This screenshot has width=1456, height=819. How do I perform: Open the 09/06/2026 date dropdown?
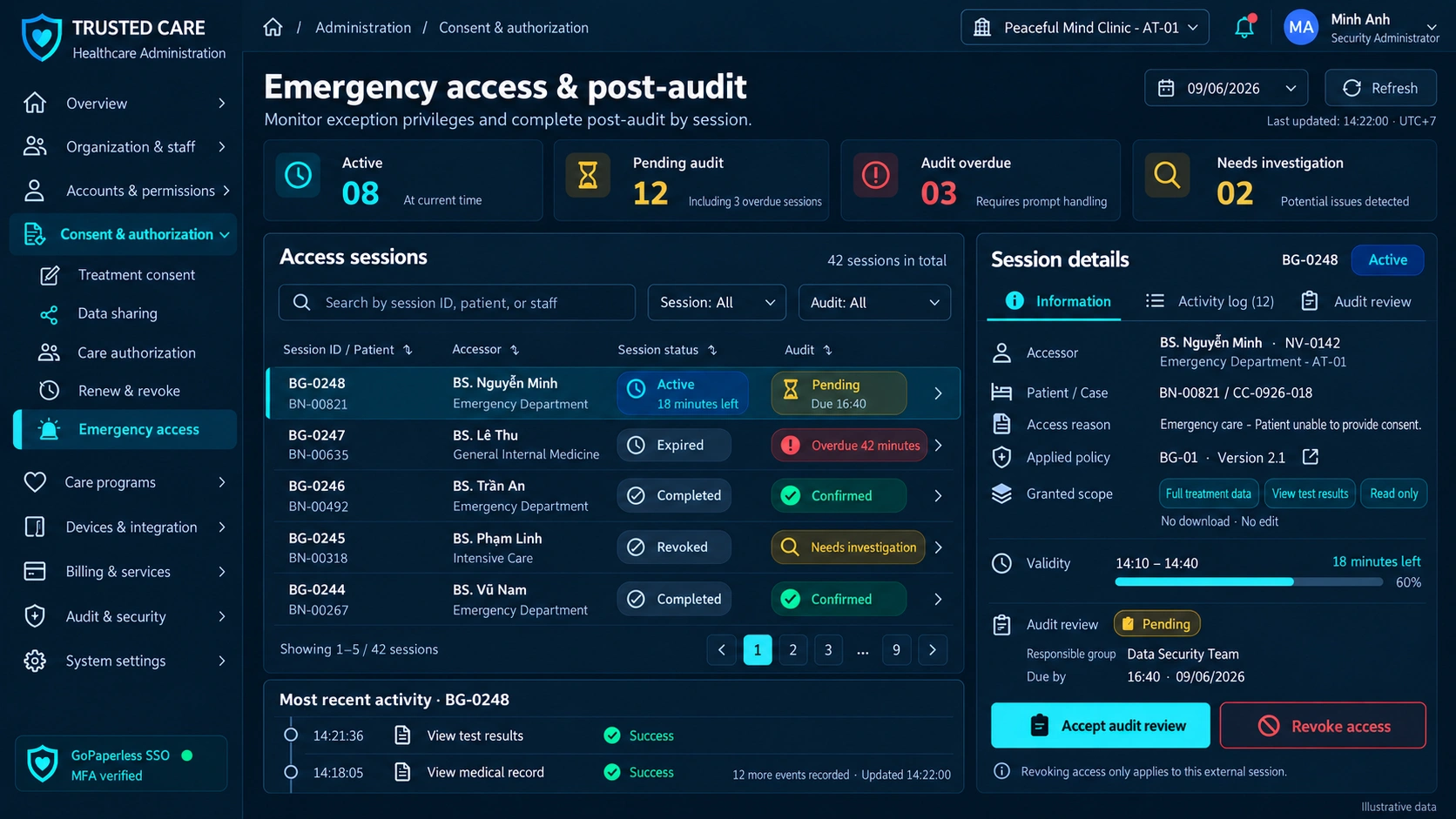1226,88
